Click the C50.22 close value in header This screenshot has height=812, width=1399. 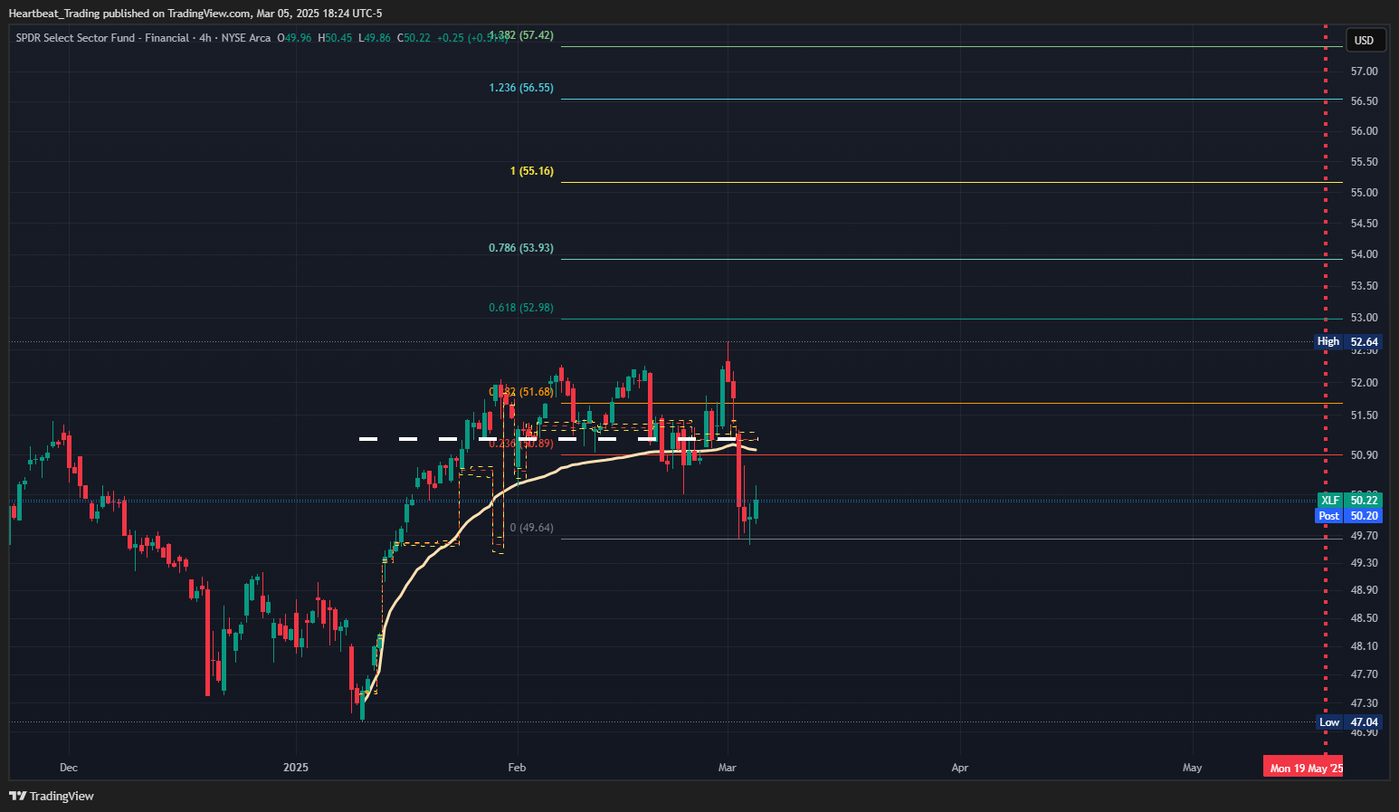coord(414,38)
